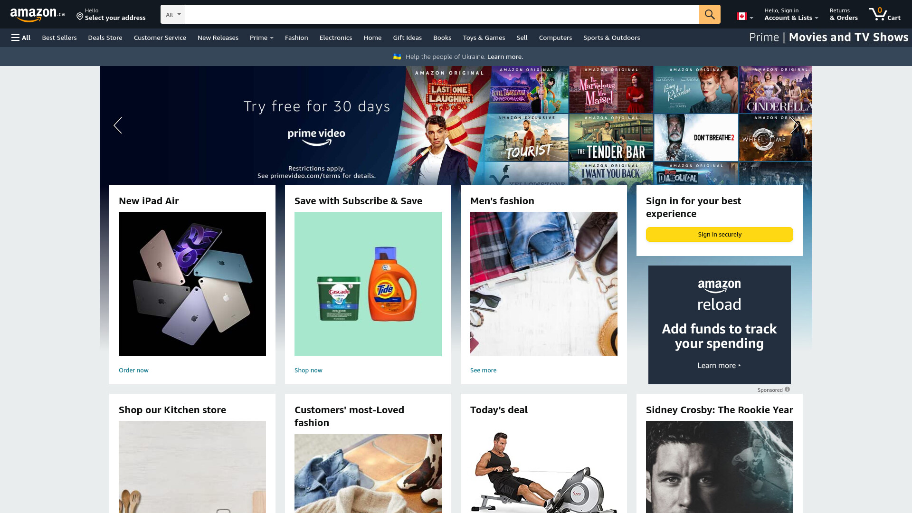Click the amazon reload logo ad
Image resolution: width=912 pixels, height=513 pixels.
[x=719, y=294]
